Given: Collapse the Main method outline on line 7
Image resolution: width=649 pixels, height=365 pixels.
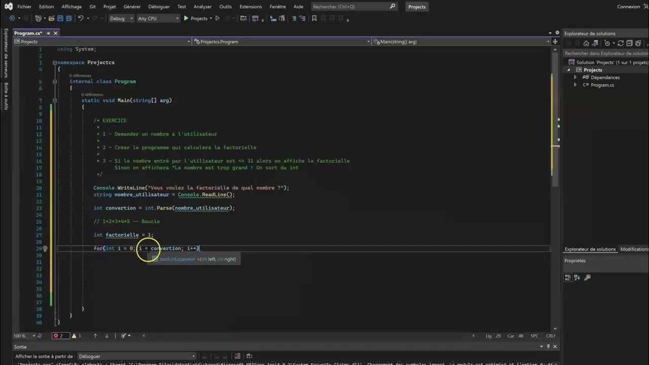Looking at the screenshot, I should pos(55,100).
